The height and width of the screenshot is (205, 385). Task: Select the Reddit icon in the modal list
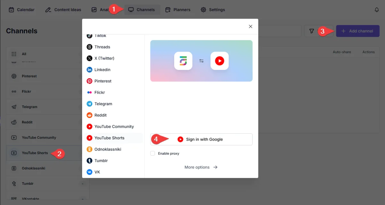pyautogui.click(x=90, y=115)
